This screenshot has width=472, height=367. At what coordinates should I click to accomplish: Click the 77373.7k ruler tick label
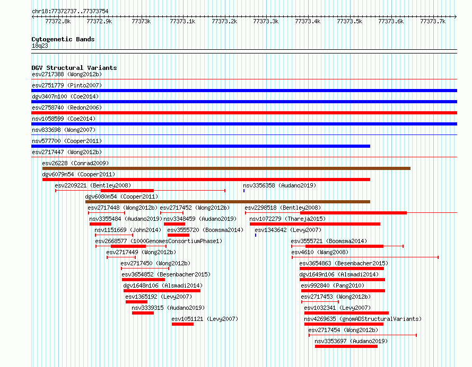(x=433, y=21)
